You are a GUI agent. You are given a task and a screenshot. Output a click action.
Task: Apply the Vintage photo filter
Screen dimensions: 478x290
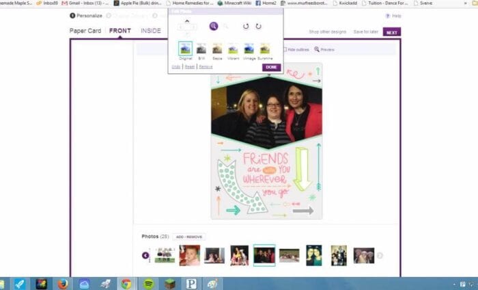(249, 49)
